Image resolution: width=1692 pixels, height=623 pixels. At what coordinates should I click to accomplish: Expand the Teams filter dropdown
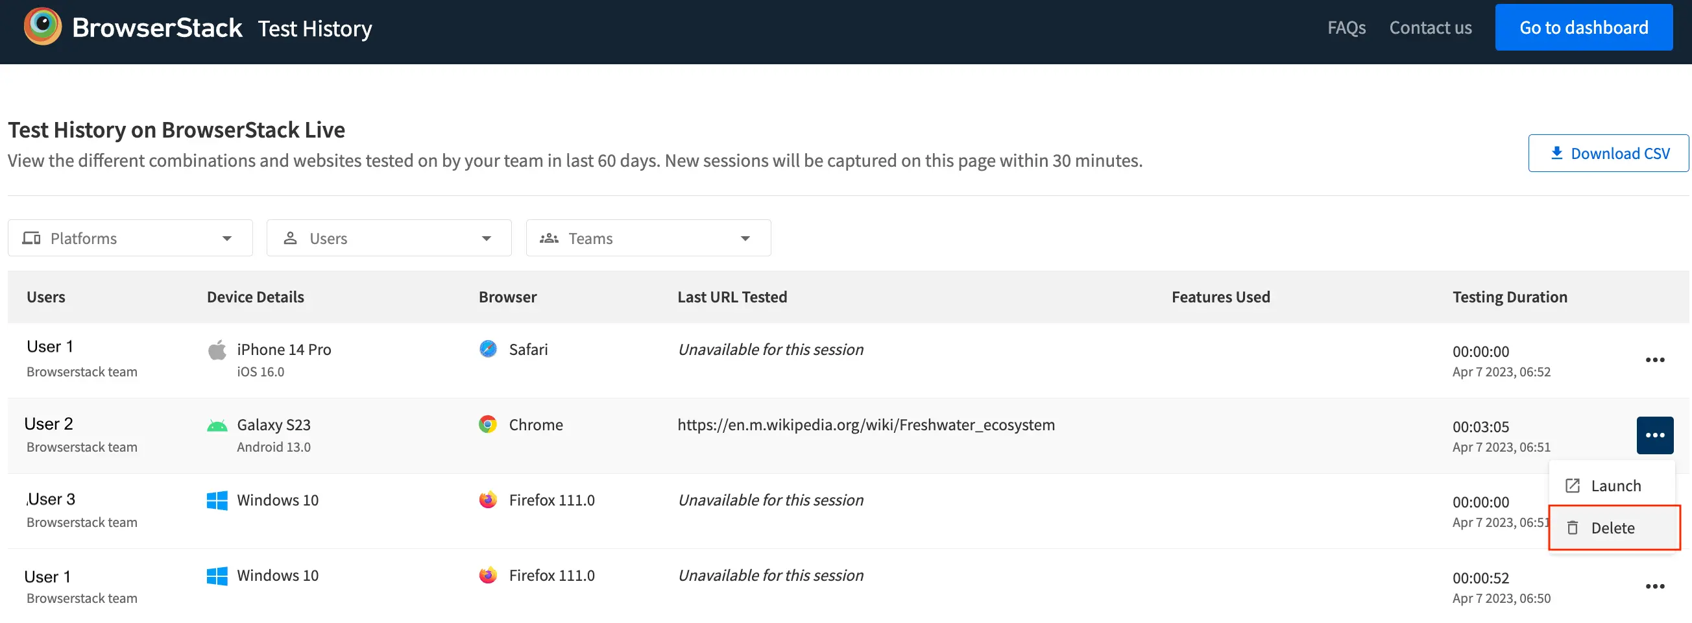click(x=647, y=238)
